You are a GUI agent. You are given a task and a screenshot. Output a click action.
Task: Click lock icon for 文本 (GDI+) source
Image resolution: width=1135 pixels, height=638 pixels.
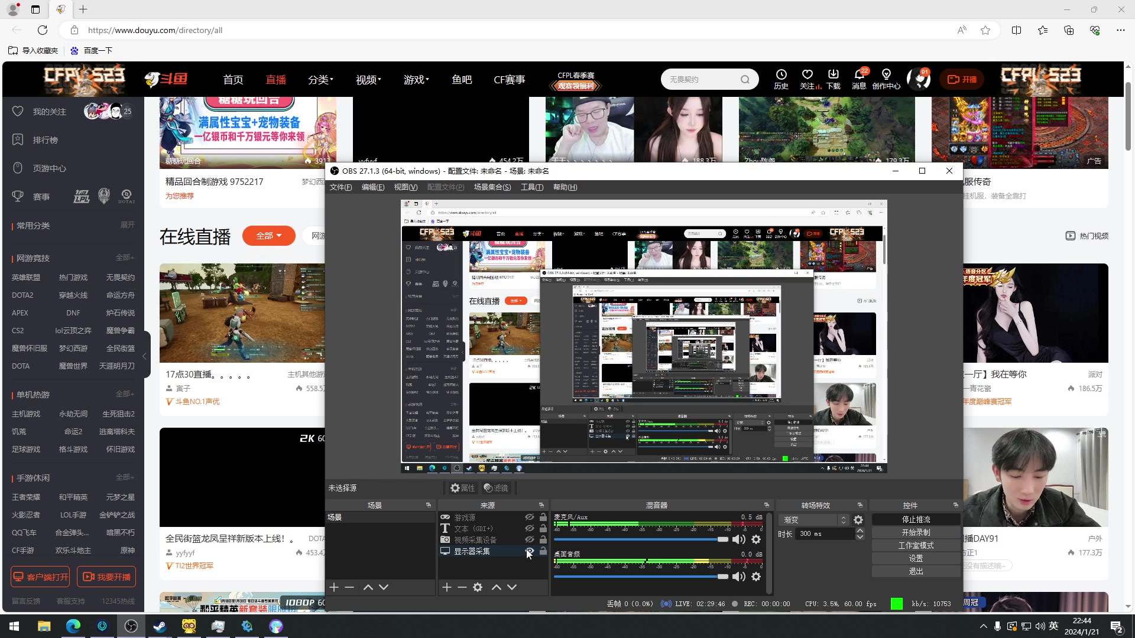tap(543, 529)
